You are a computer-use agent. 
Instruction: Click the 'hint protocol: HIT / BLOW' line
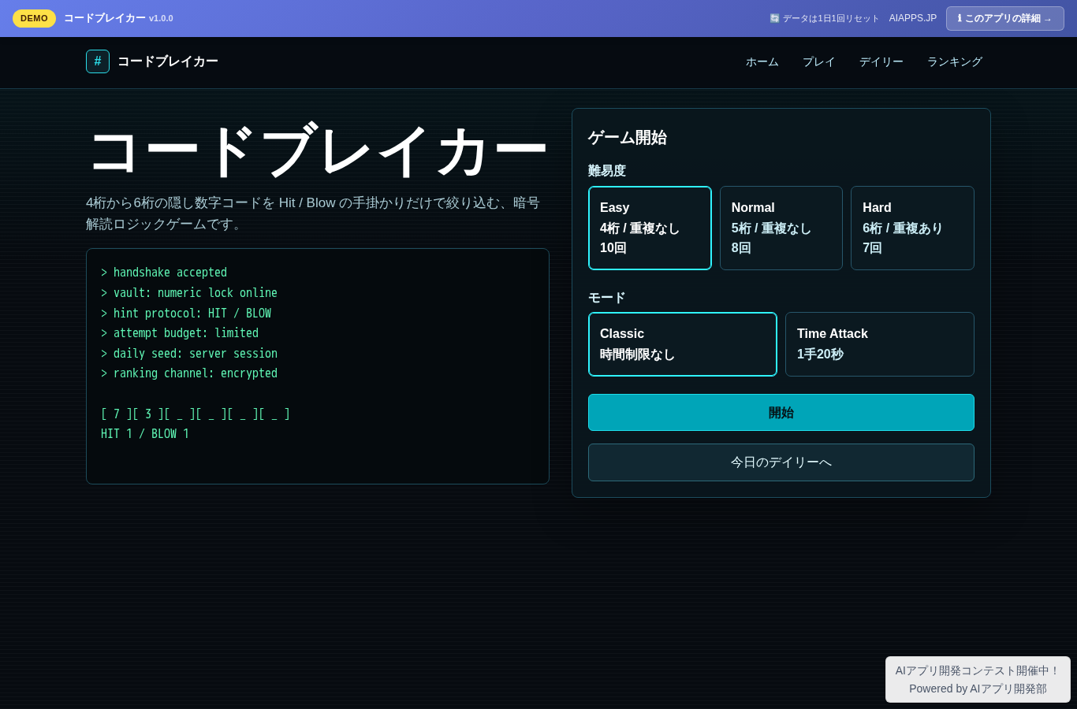[186, 314]
